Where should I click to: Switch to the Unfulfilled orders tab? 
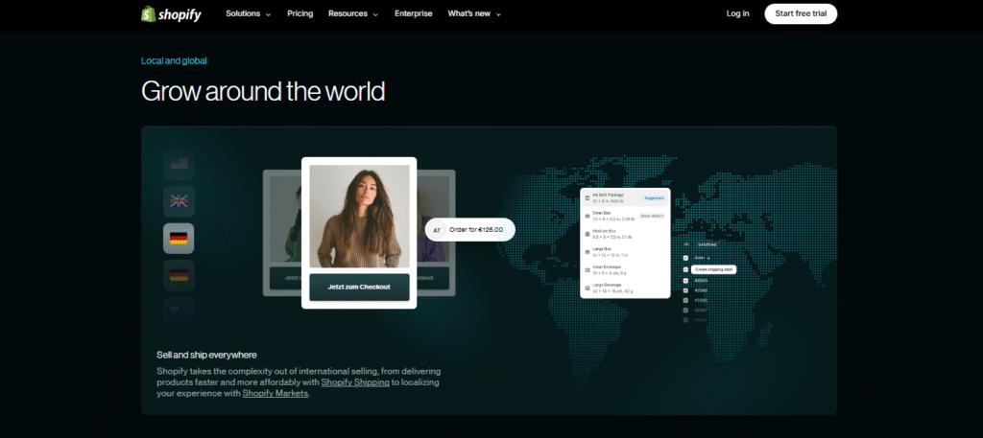coord(707,244)
